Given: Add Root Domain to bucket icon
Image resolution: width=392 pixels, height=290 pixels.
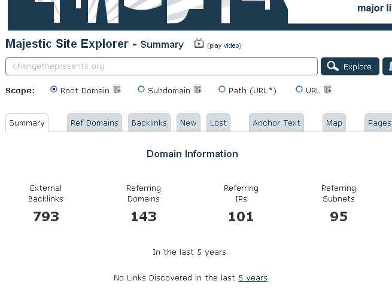Looking at the screenshot, I should point(117,88).
